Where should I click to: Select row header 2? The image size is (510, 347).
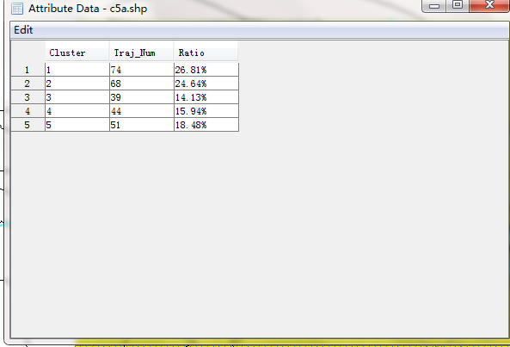click(28, 84)
